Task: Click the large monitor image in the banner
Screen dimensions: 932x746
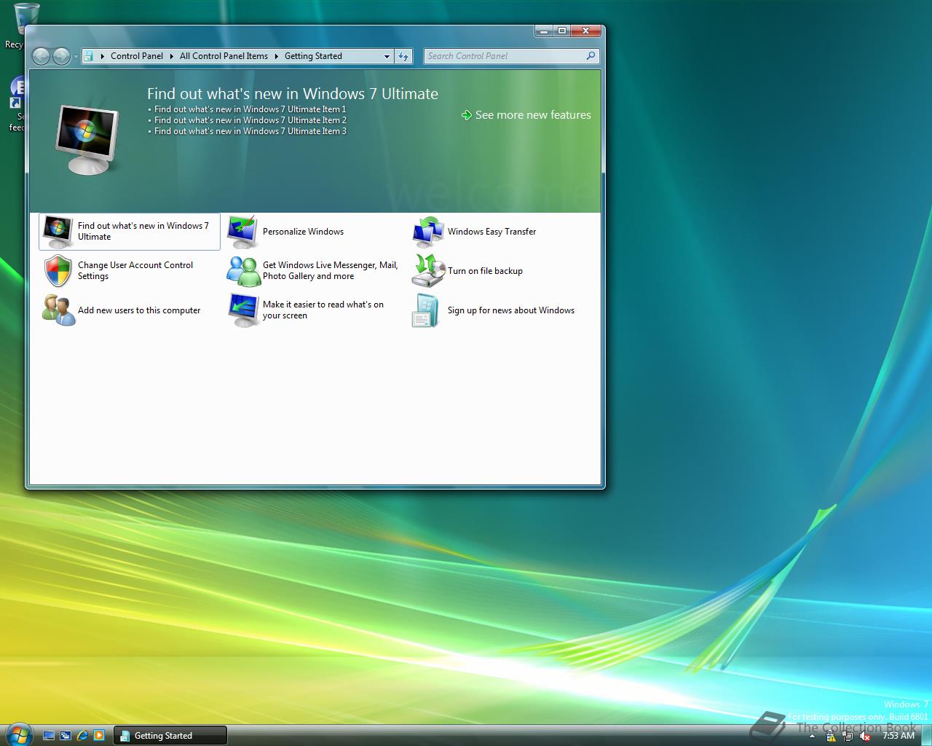Action: coord(87,139)
